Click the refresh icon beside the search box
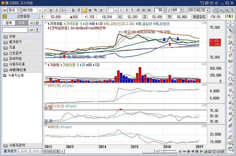236x156 pixels. point(31,30)
